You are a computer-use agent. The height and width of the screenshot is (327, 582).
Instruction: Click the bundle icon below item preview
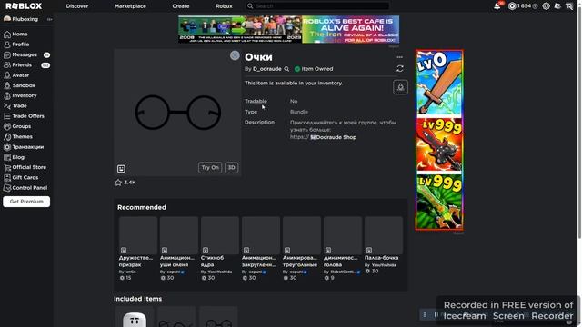121,169
